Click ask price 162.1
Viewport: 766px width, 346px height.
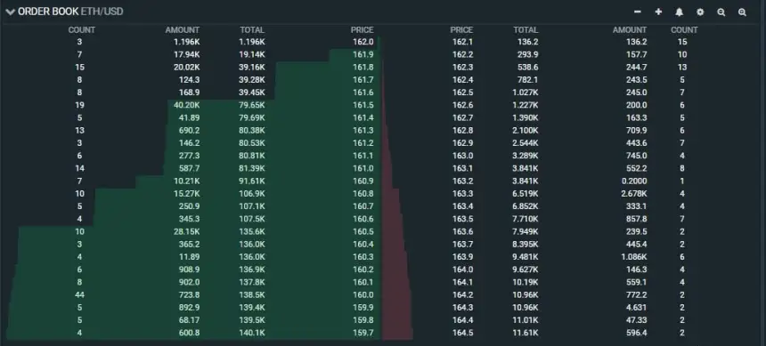coord(462,42)
